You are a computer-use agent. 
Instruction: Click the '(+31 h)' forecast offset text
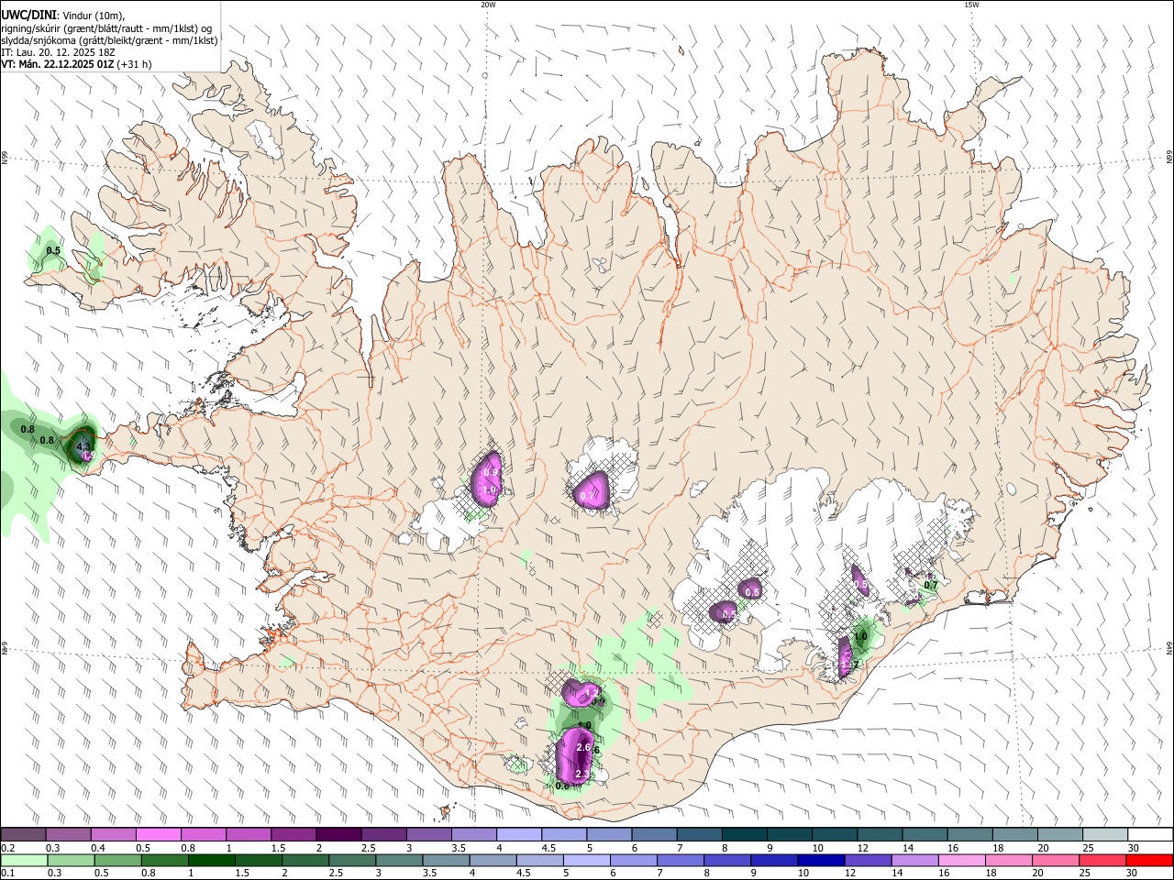(x=134, y=64)
